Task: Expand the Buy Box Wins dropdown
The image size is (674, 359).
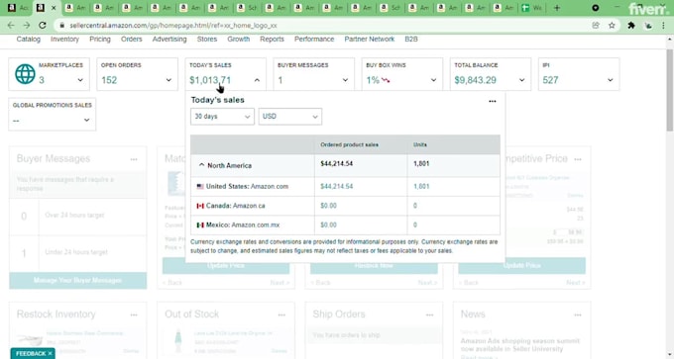Action: 433,80
